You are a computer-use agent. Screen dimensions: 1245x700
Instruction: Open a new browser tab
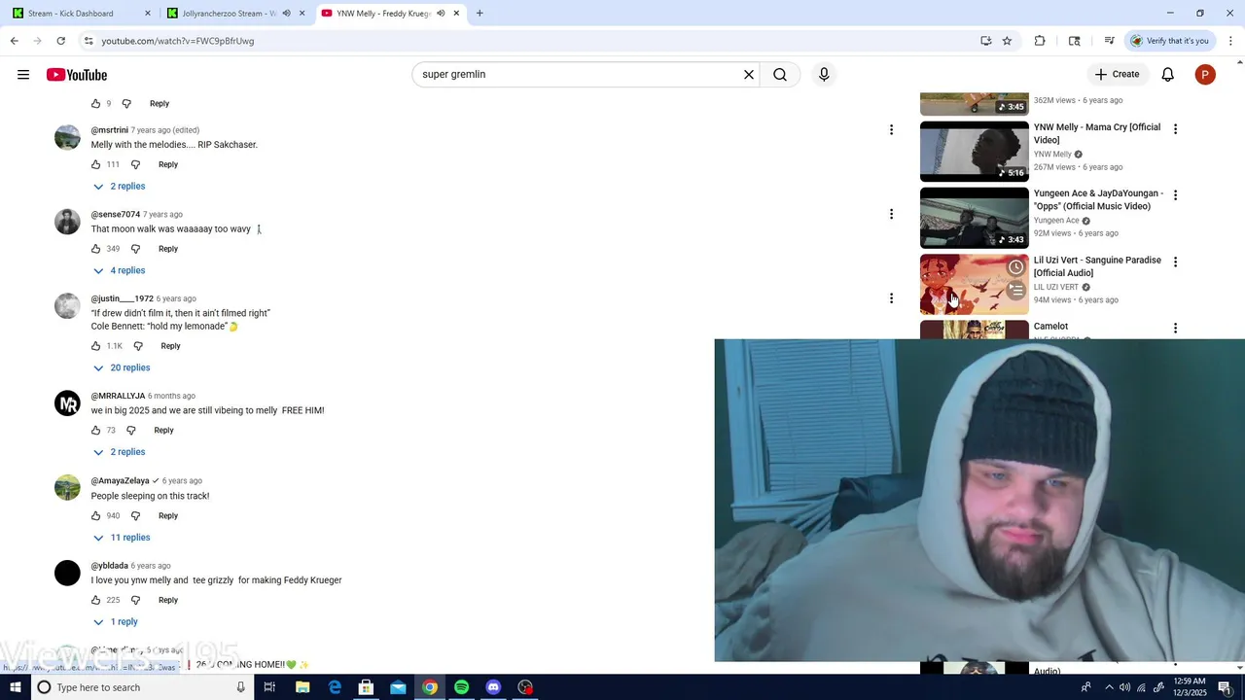click(x=480, y=14)
